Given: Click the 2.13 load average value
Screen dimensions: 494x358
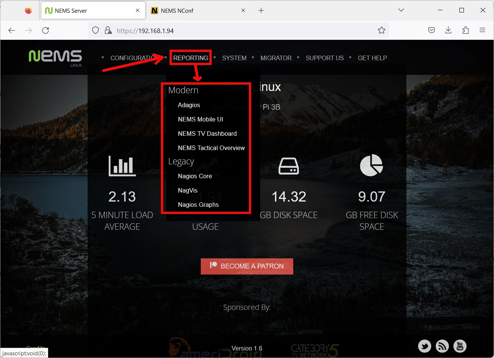Looking at the screenshot, I should [x=122, y=197].
